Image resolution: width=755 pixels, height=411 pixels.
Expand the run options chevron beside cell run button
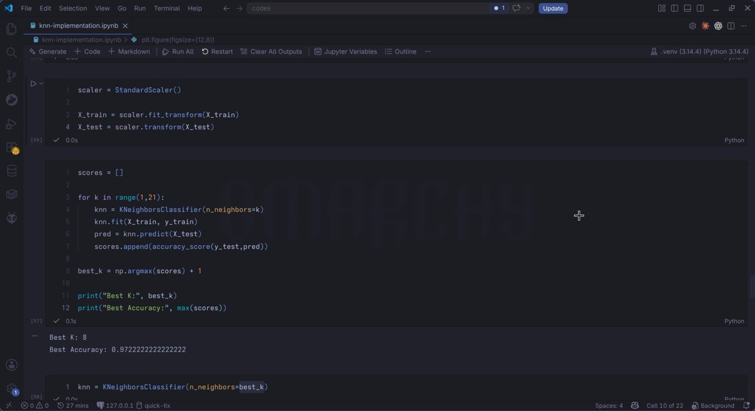pos(42,84)
